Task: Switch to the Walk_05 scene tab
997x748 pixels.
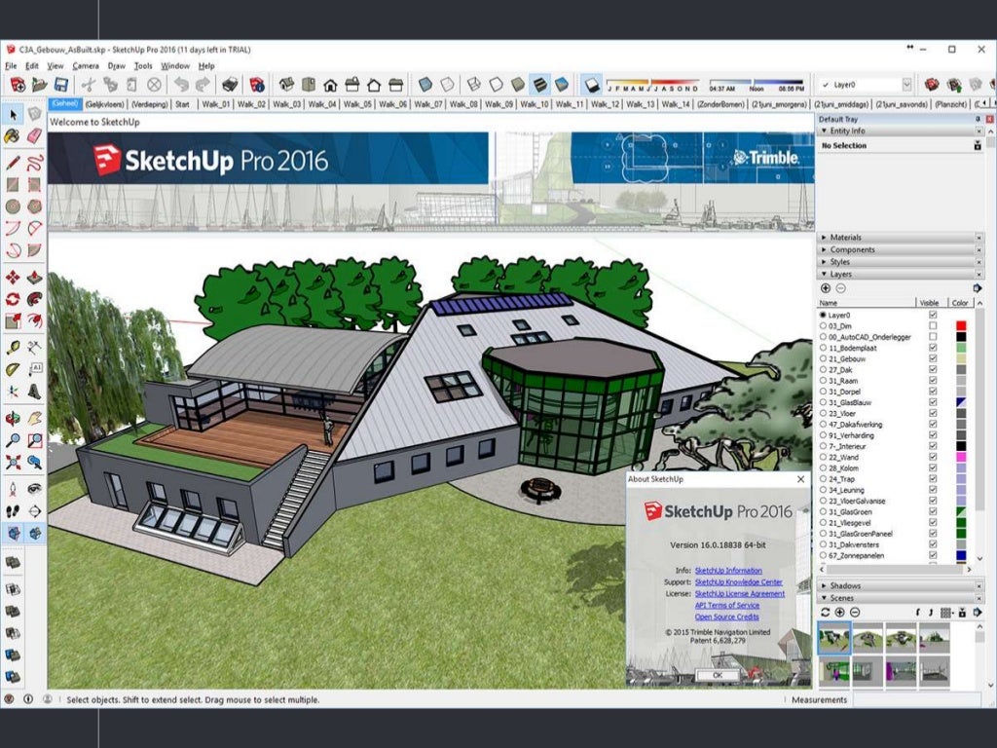Action: pos(357,103)
